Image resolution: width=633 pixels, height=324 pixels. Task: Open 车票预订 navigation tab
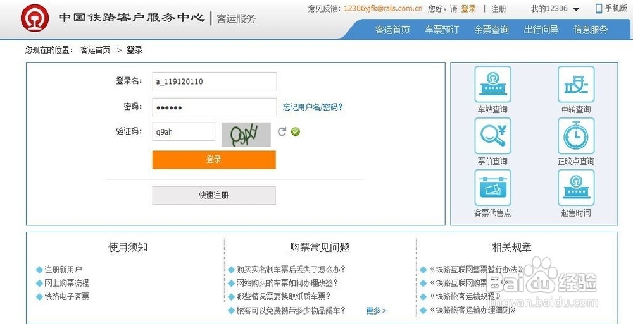tap(442, 30)
